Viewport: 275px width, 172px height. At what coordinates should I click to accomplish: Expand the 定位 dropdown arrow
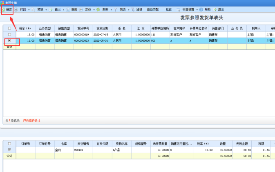pos(94,10)
